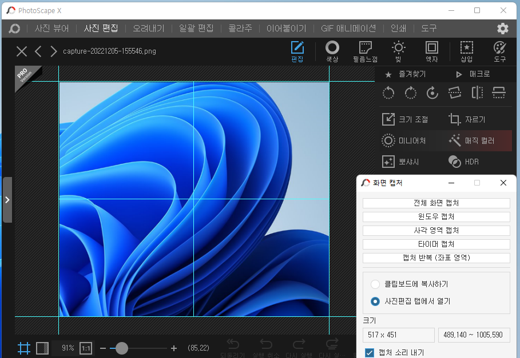Open the 필름느낌 film effect panel
Image resolution: width=520 pixels, height=358 pixels.
tap(365, 51)
